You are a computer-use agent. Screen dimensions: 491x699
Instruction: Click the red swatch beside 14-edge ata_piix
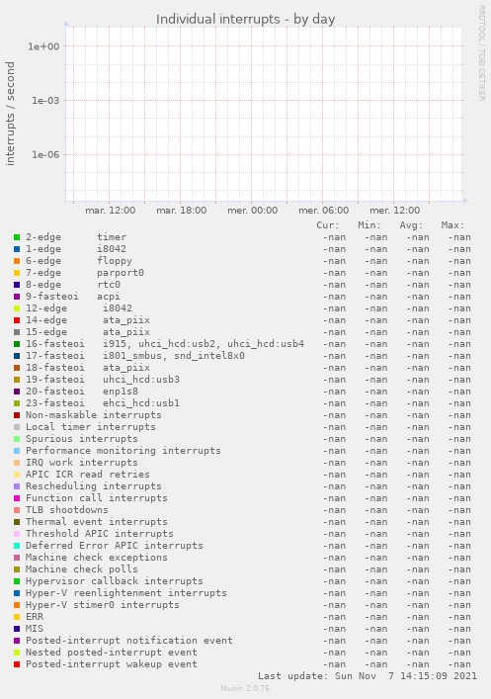coord(17,320)
